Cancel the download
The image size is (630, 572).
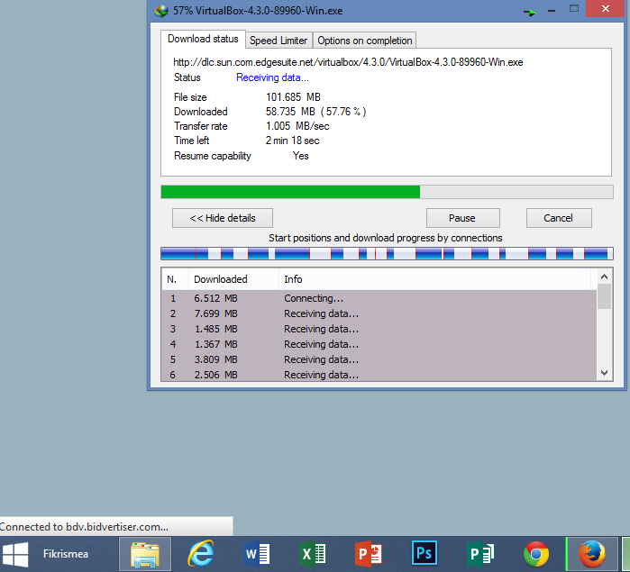click(x=559, y=218)
